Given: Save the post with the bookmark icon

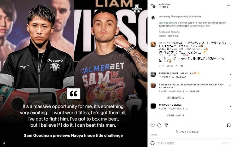Looking at the screenshot, I should point(229,125).
